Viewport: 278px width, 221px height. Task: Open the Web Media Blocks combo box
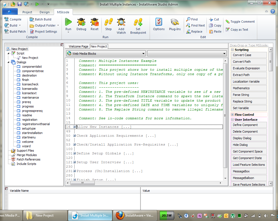pos(106,53)
